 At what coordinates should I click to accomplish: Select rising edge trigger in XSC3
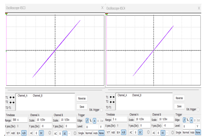click(87, 121)
